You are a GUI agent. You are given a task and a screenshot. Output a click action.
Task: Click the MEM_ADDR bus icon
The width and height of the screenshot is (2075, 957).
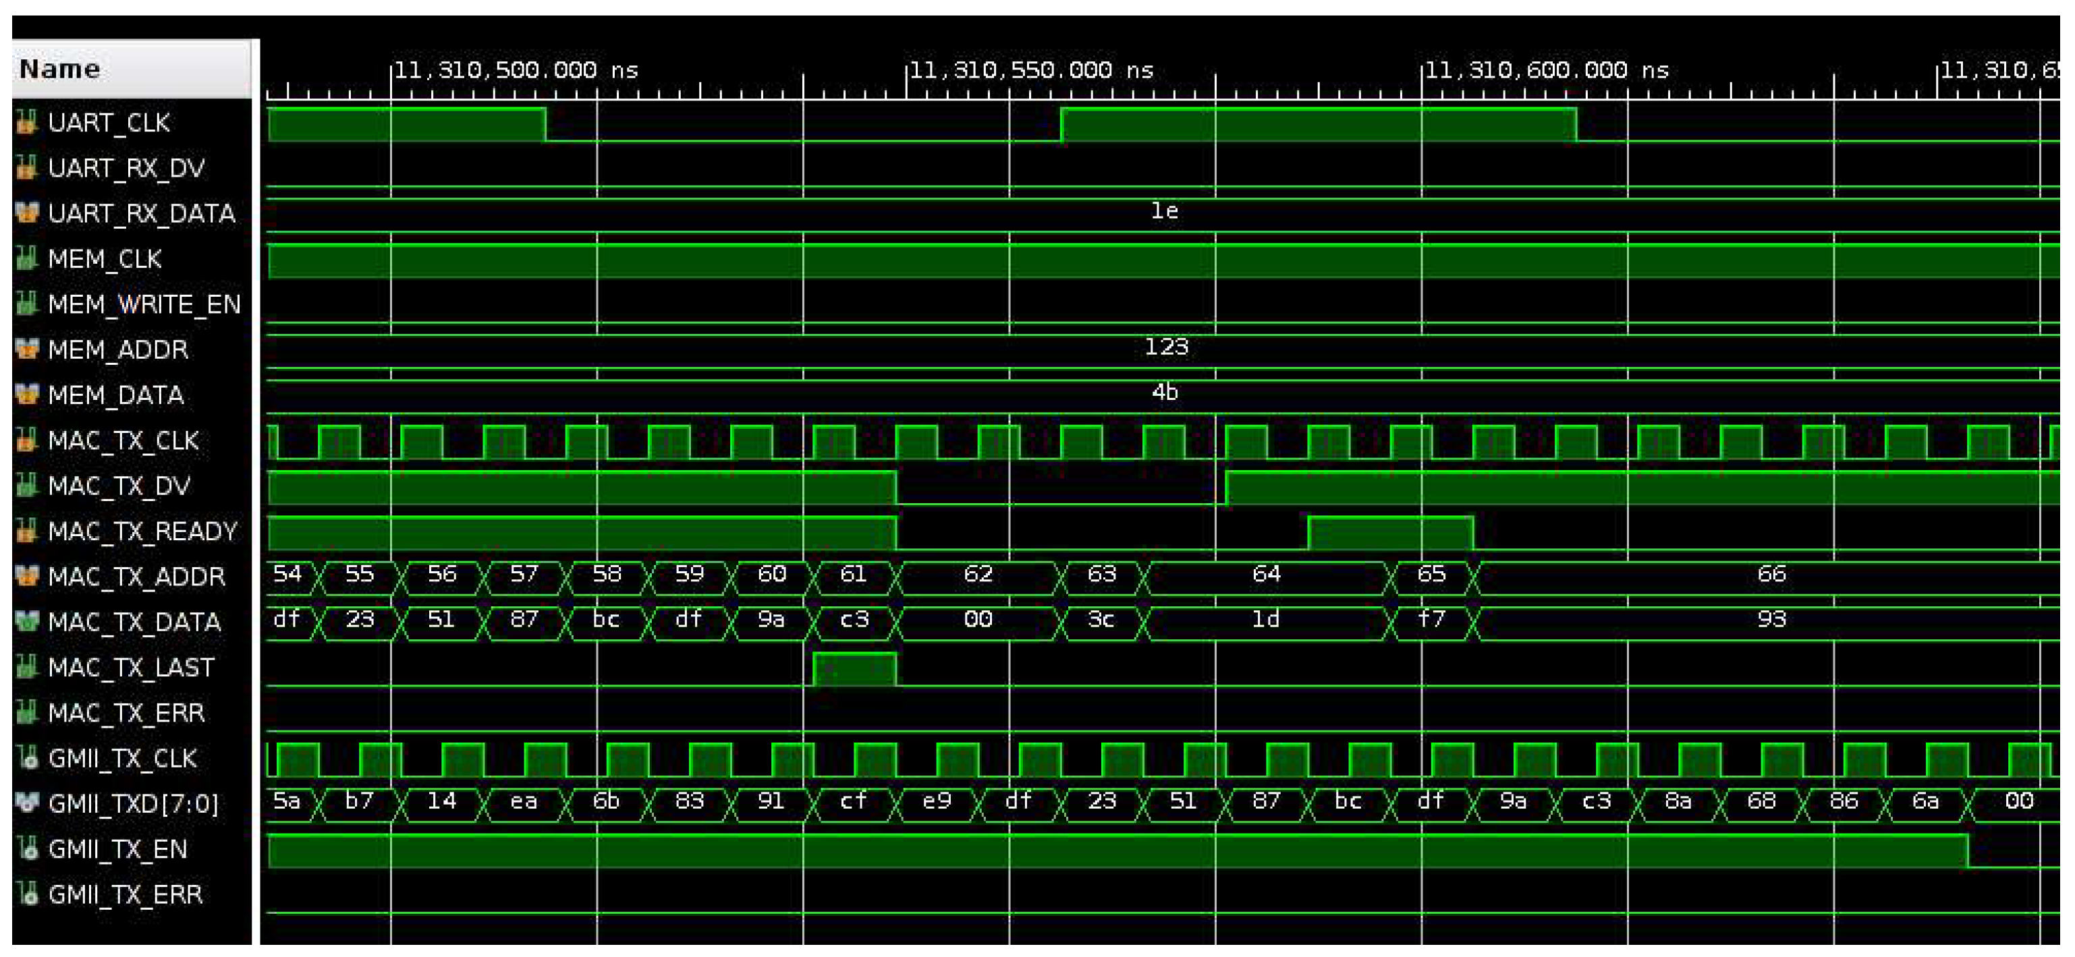pos(26,349)
